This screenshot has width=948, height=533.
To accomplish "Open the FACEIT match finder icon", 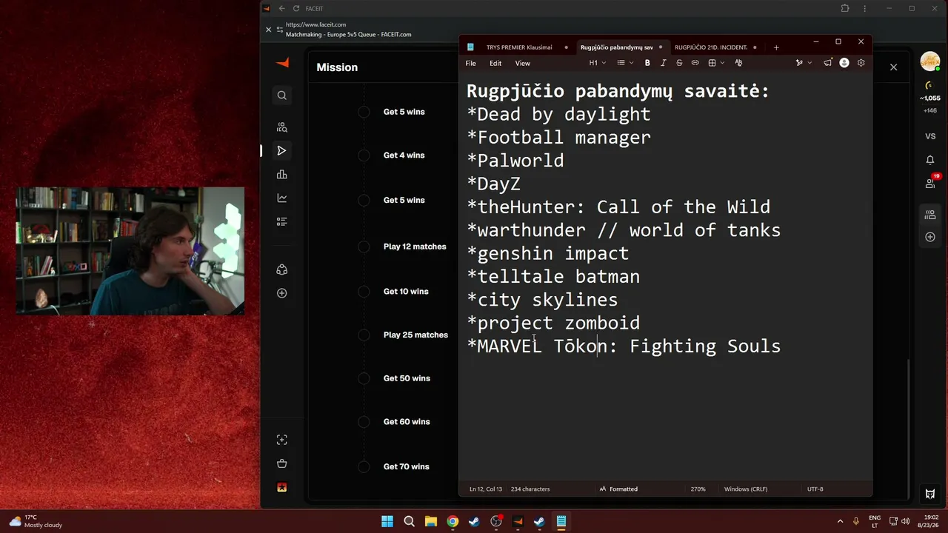I will pos(281,127).
